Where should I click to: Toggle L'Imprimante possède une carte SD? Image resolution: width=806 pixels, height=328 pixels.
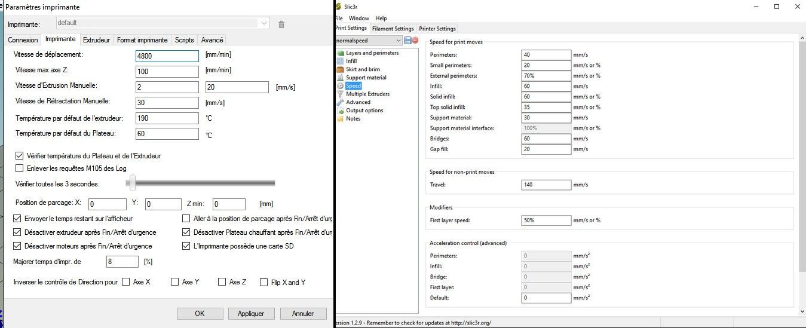[x=186, y=246]
